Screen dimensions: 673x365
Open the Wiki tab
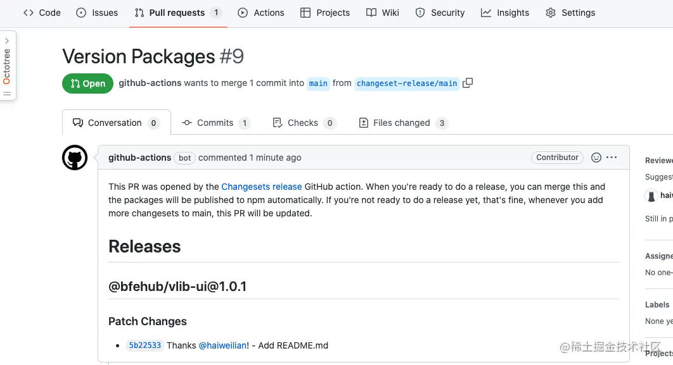pyautogui.click(x=382, y=13)
